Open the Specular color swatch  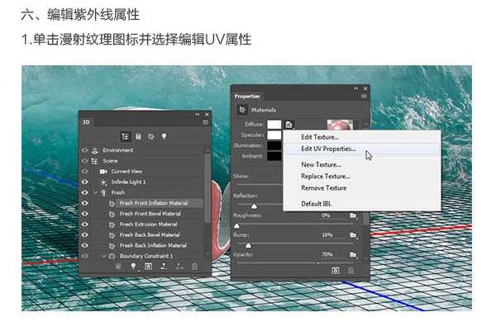point(274,135)
